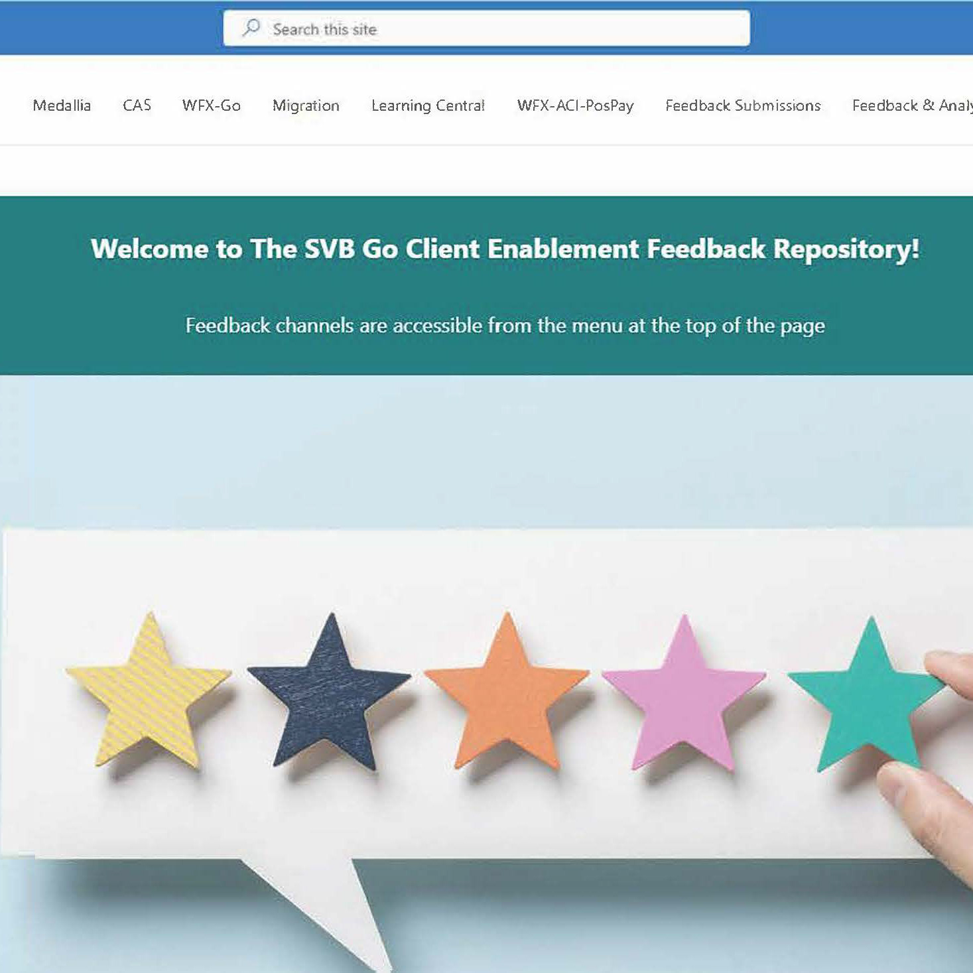Go to the WFX-Go page

[x=212, y=105]
